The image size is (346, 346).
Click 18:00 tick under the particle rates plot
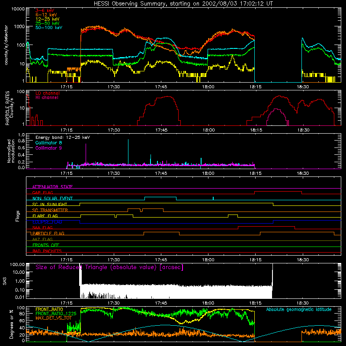point(209,130)
